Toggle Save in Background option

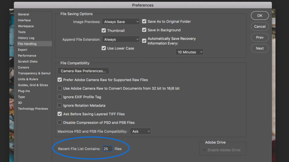(x=144, y=30)
